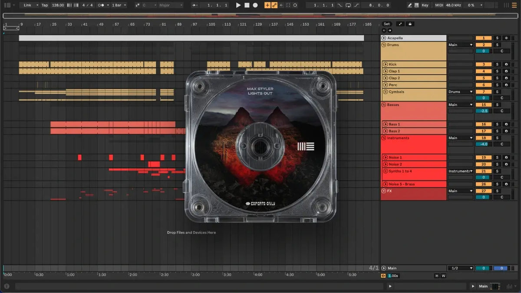This screenshot has height=293, width=521.
Task: Toggle the computer MIDI keyboard icon
Action: pyautogui.click(x=417, y=5)
